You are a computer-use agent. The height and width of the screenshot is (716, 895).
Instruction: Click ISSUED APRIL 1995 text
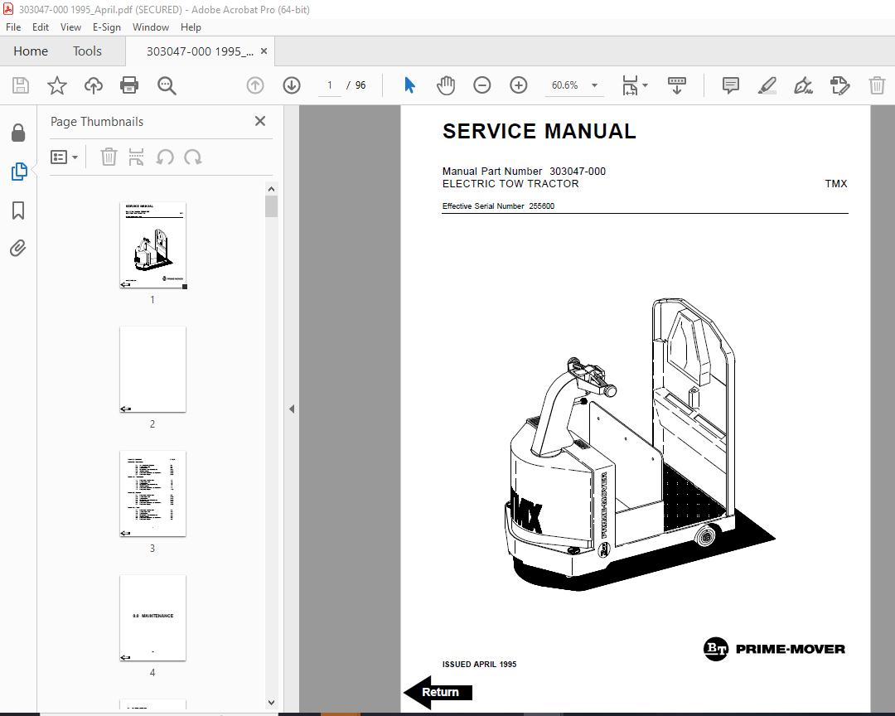point(480,664)
